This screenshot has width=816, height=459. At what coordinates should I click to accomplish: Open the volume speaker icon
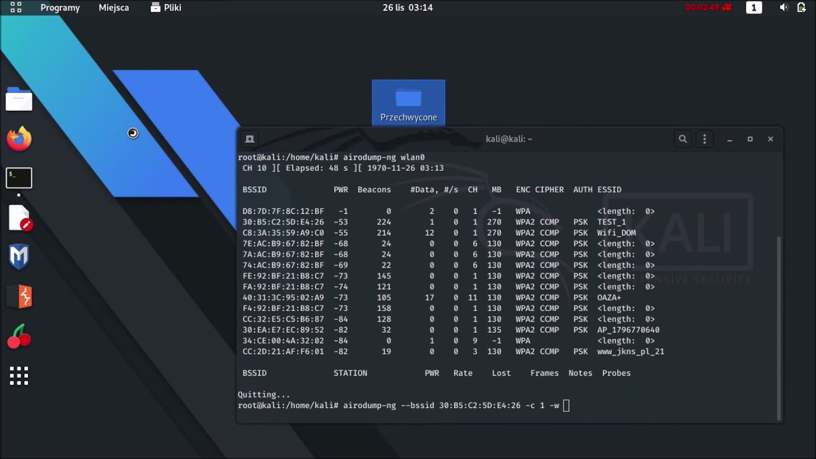click(x=783, y=8)
